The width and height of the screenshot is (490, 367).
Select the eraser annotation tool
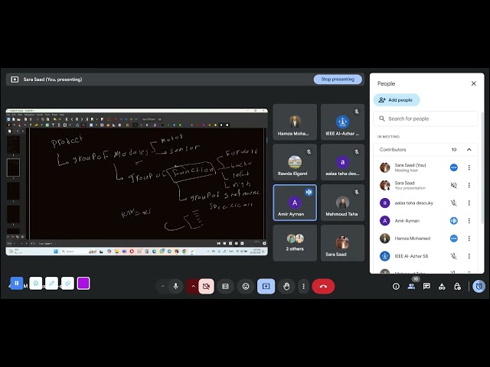click(67, 284)
